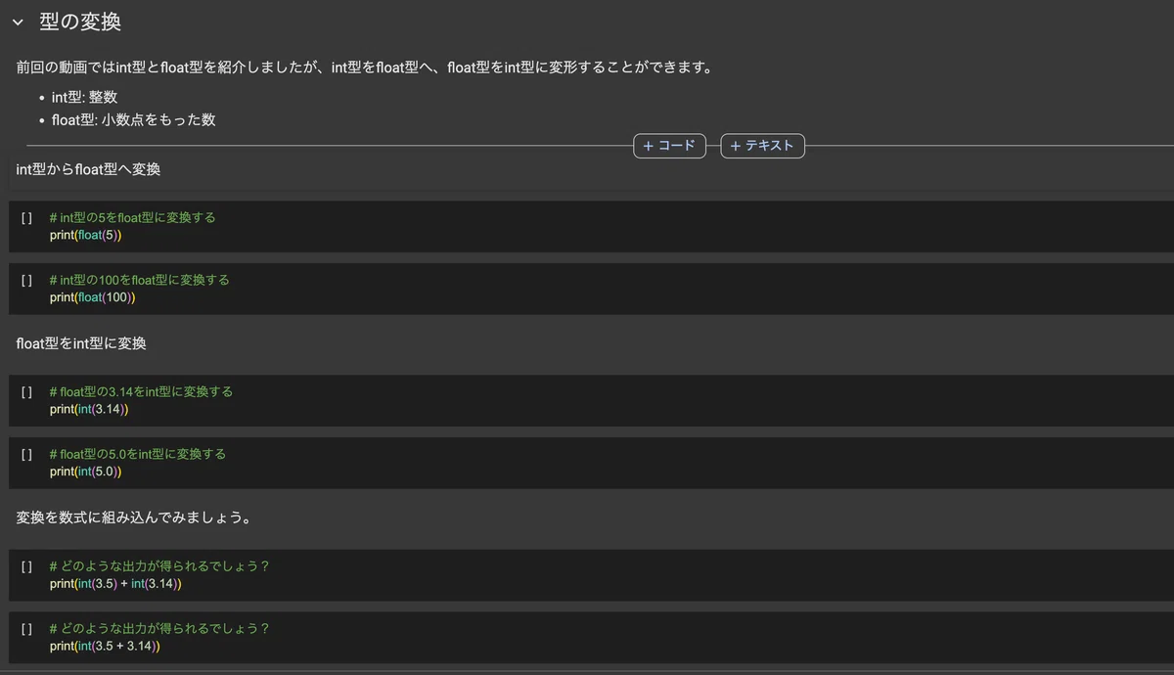This screenshot has height=675, width=1174.
Task: Run the int(3.5 + 3.14) cell
Action: (x=26, y=628)
